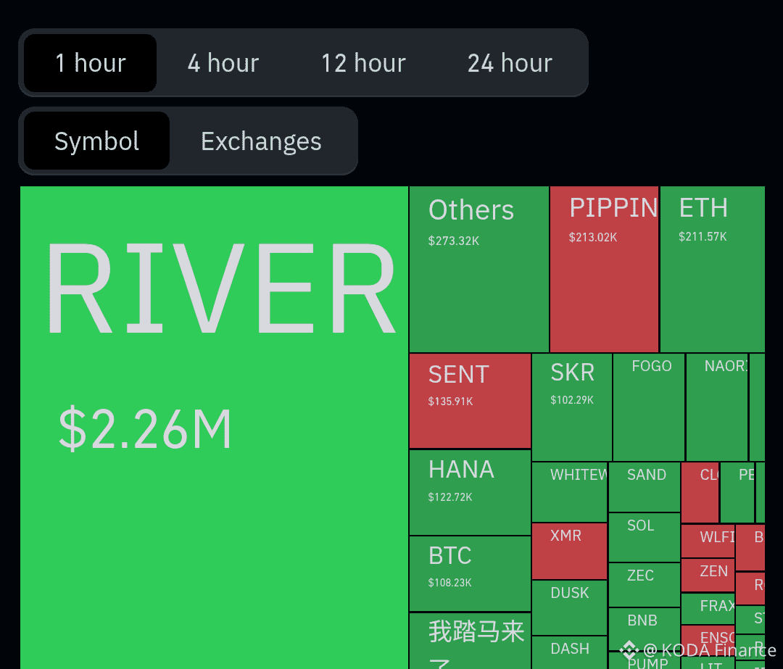Select the Symbol view tab
Viewport: 783px width, 669px height.
click(x=97, y=141)
